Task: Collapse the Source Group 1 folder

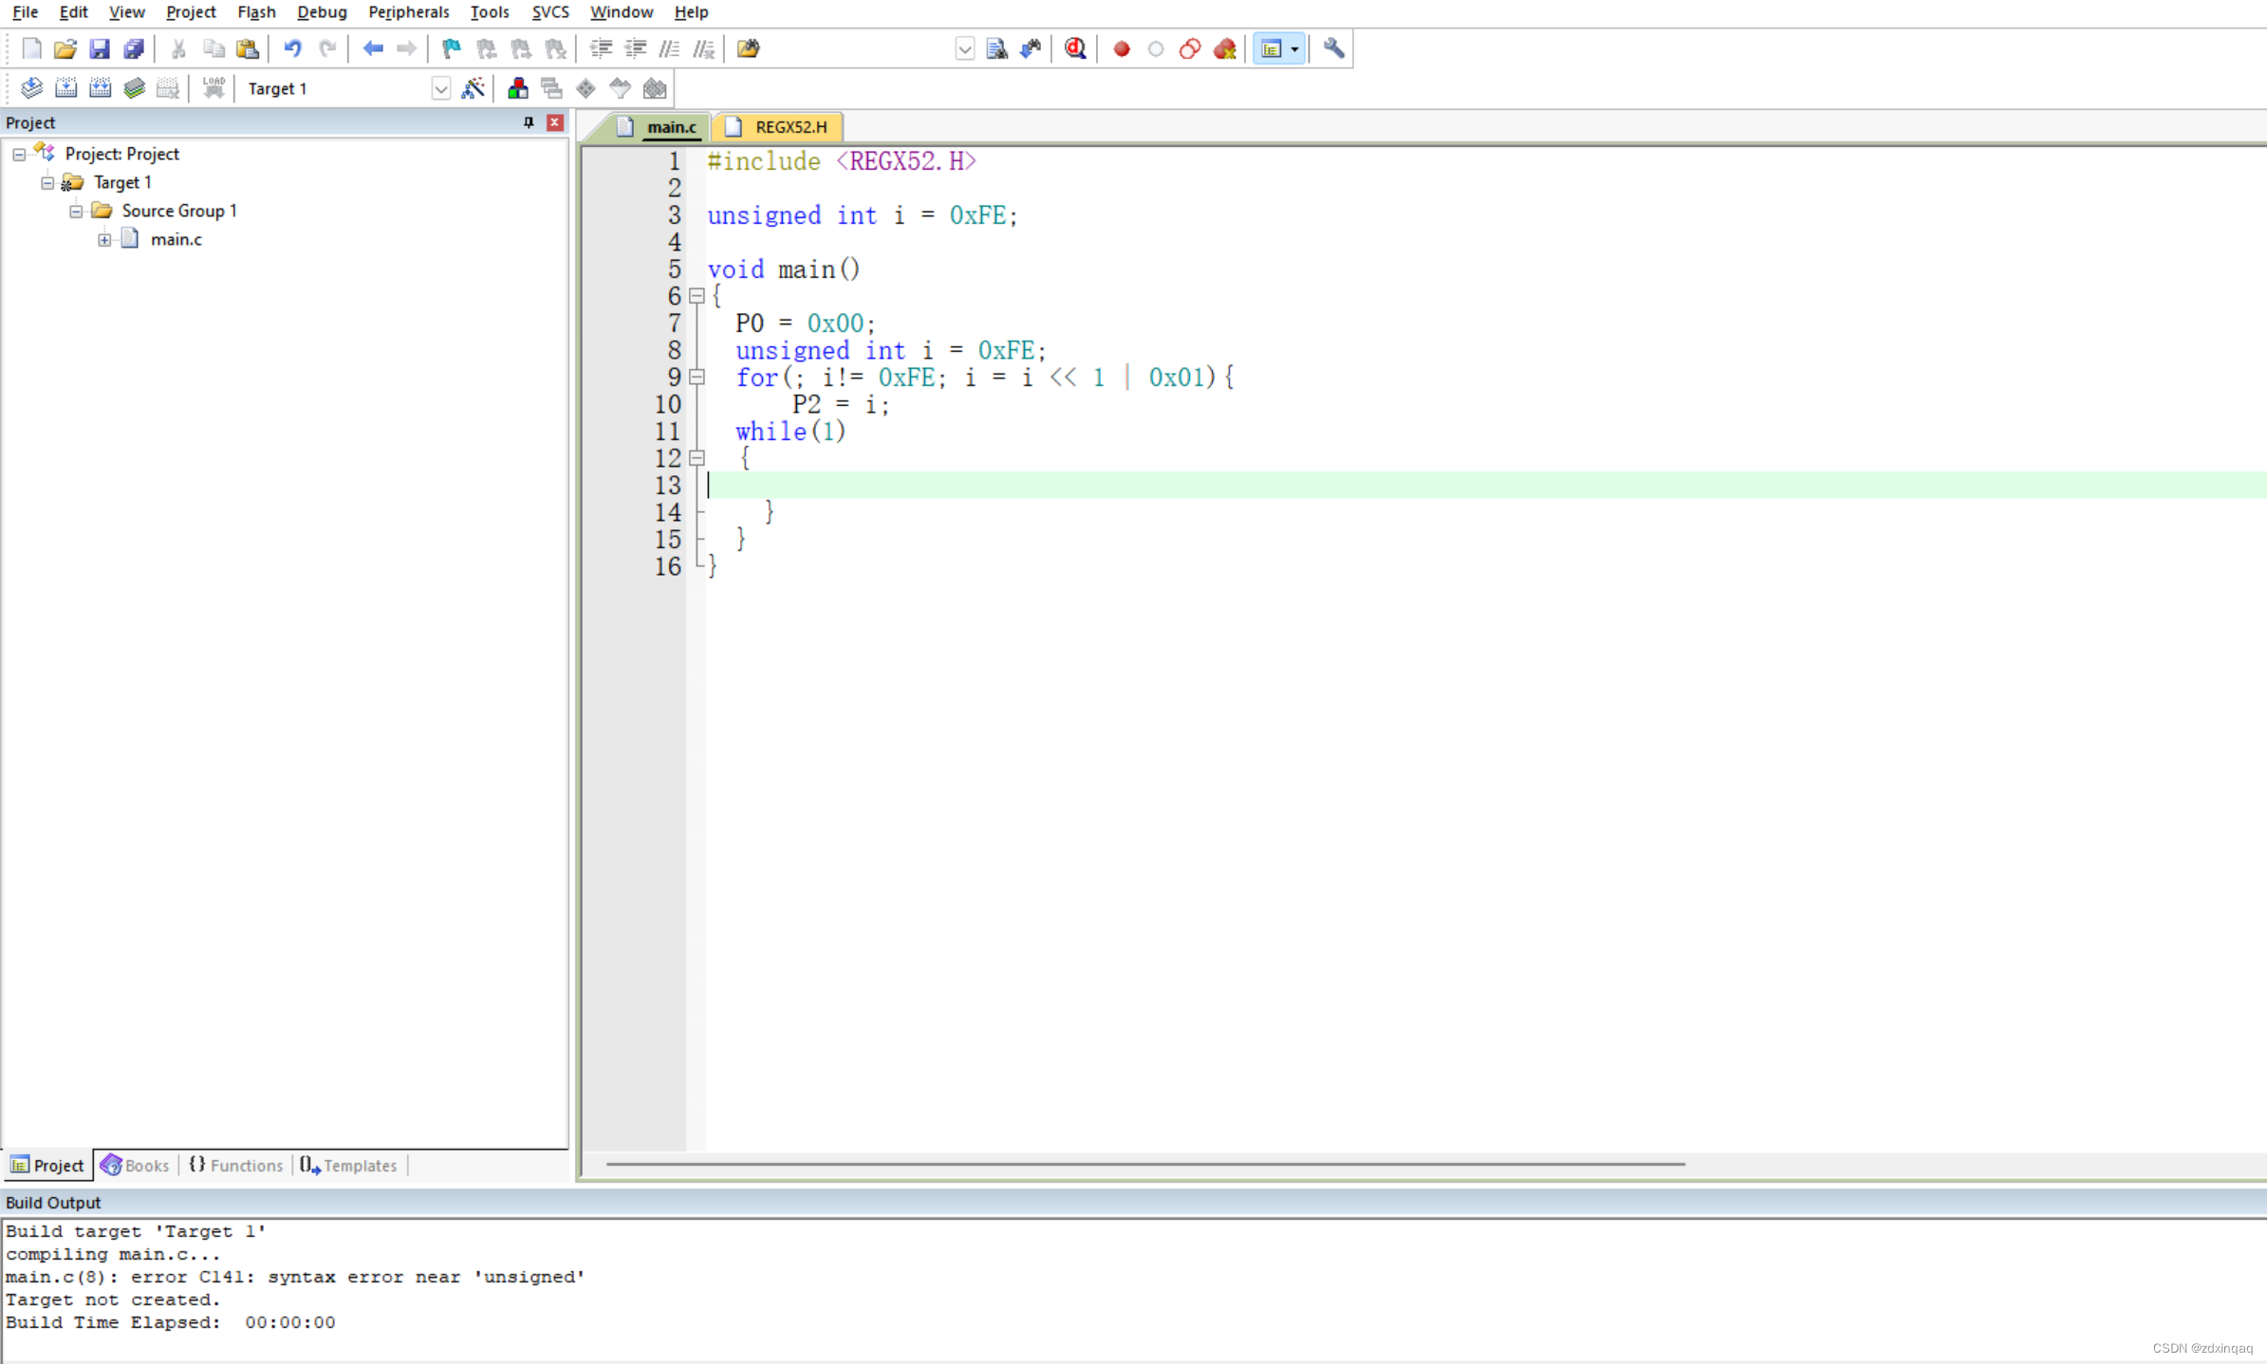Action: pyautogui.click(x=76, y=211)
